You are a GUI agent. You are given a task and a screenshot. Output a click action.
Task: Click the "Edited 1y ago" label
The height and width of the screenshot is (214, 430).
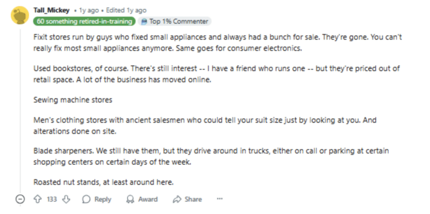point(126,10)
